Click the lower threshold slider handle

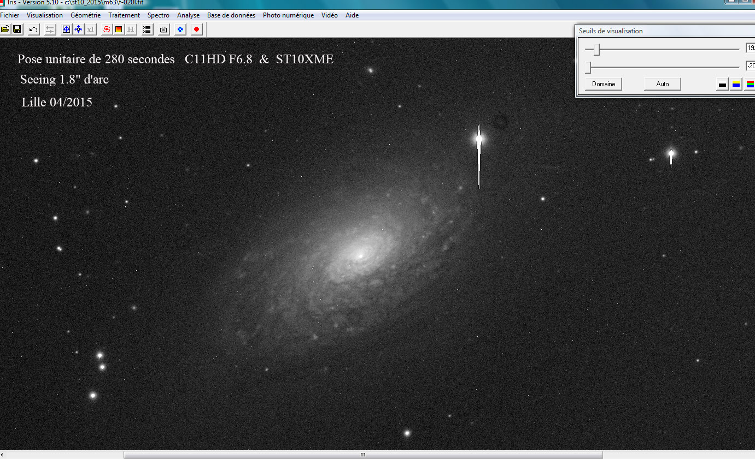click(x=588, y=68)
